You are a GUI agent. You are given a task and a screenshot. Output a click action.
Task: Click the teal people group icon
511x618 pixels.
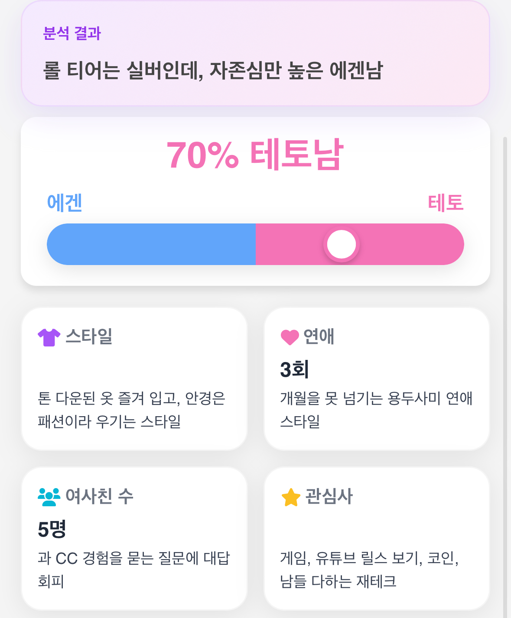click(49, 497)
